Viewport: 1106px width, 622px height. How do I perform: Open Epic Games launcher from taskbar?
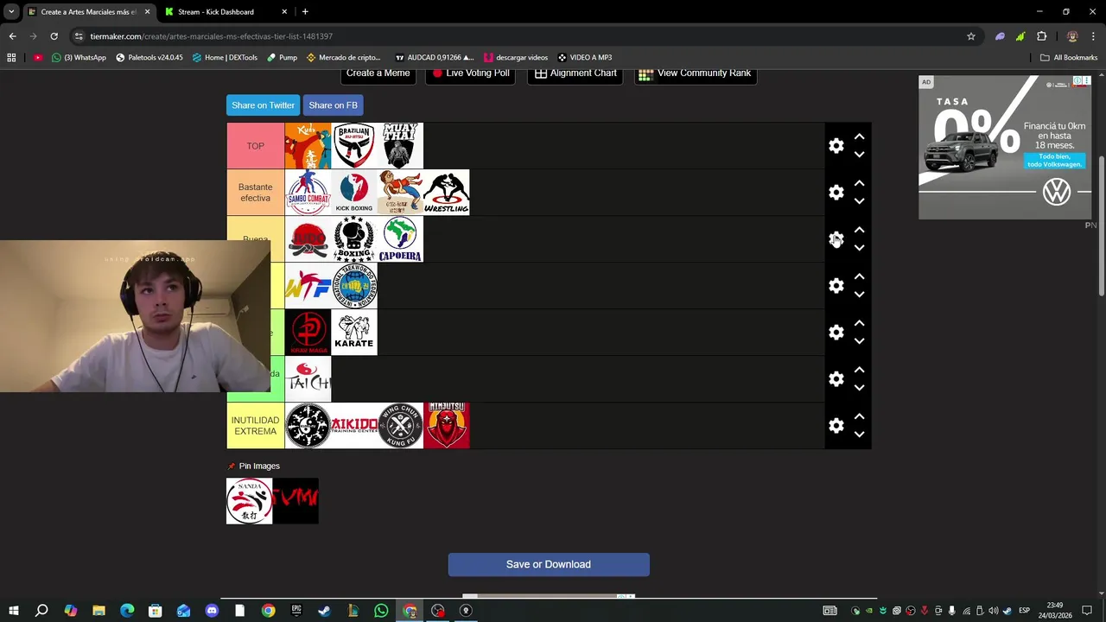tap(296, 611)
